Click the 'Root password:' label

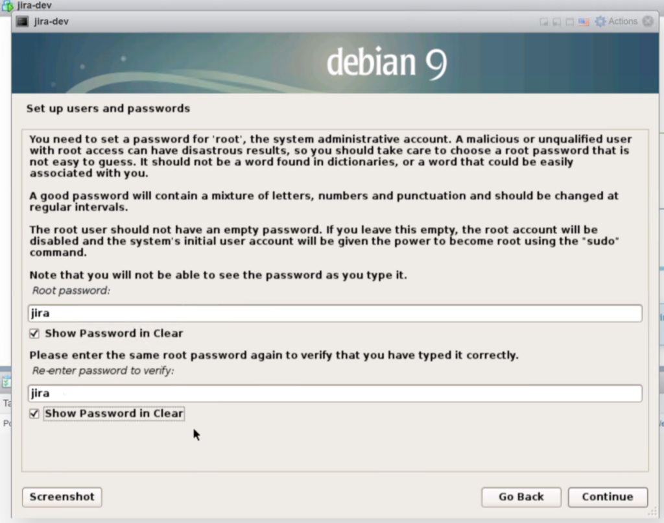pos(71,290)
